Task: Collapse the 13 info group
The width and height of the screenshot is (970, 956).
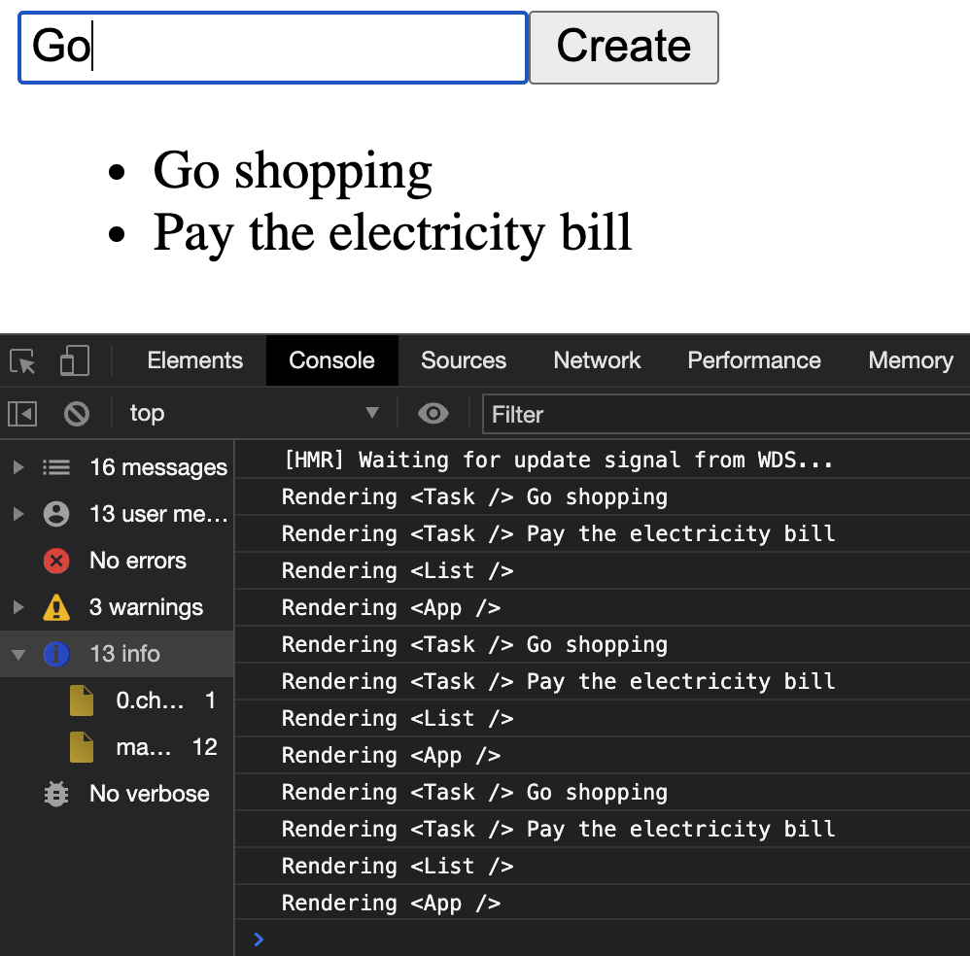Action: click(x=18, y=654)
